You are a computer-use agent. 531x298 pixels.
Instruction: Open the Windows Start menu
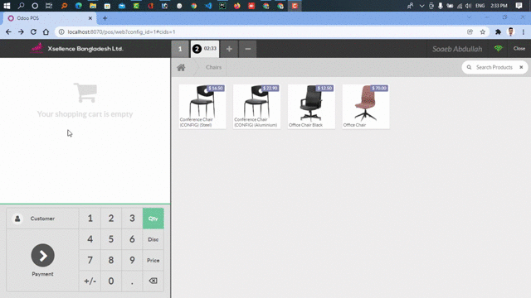(x=7, y=6)
